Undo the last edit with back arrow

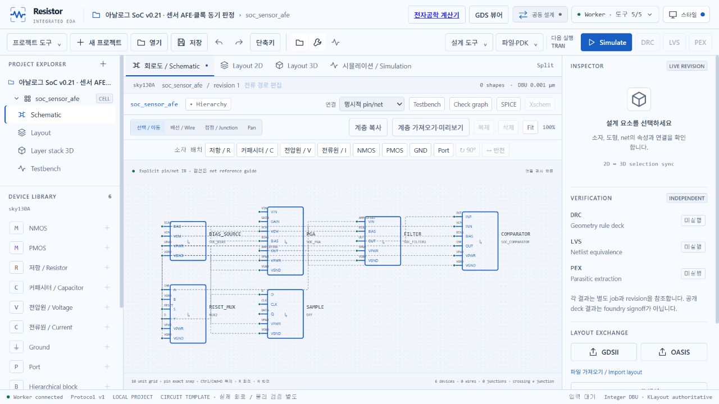219,43
